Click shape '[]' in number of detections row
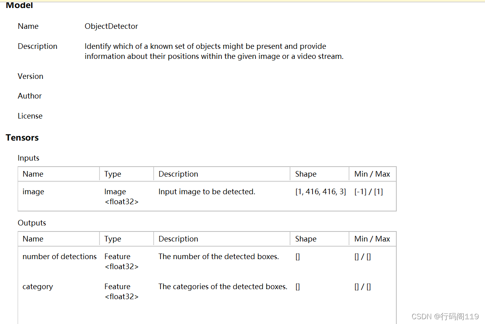The width and height of the screenshot is (485, 324). click(298, 257)
